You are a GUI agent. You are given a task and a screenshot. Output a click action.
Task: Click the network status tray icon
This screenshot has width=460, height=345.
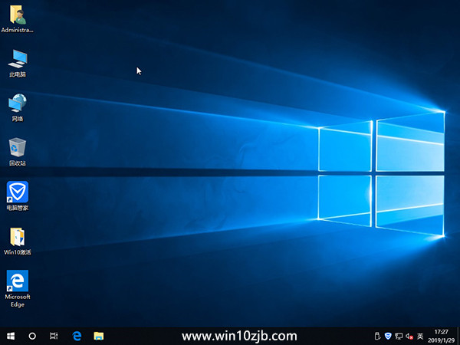(399, 337)
